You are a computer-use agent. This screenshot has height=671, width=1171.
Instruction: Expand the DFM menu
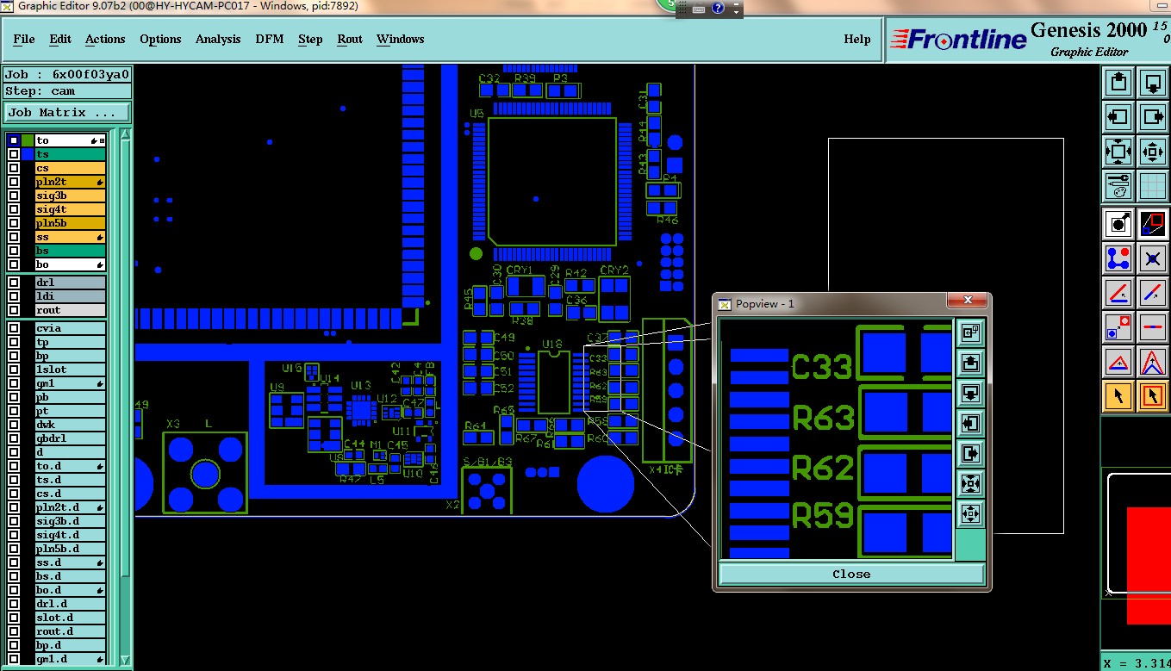(x=270, y=39)
